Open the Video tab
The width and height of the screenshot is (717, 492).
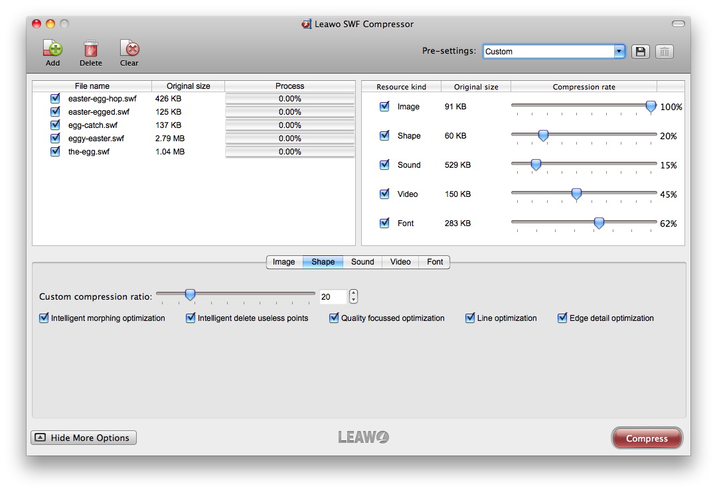point(400,262)
